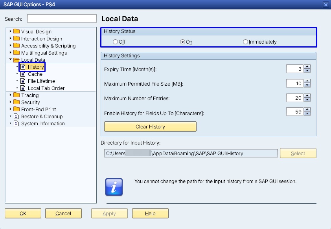This screenshot has height=229, width=331.
Task: Select the Multilingual Settings label
Action: (x=44, y=53)
